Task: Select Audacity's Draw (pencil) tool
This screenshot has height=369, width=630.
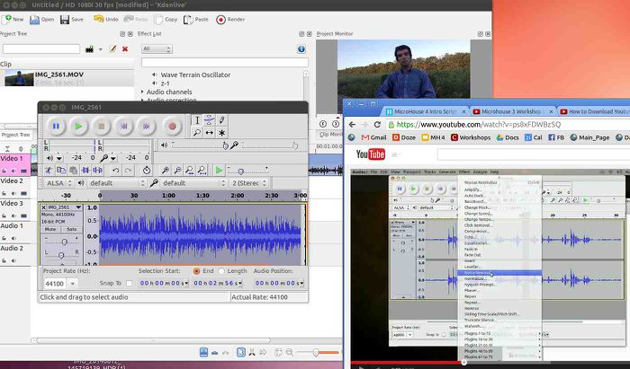Action: pyautogui.click(x=221, y=120)
